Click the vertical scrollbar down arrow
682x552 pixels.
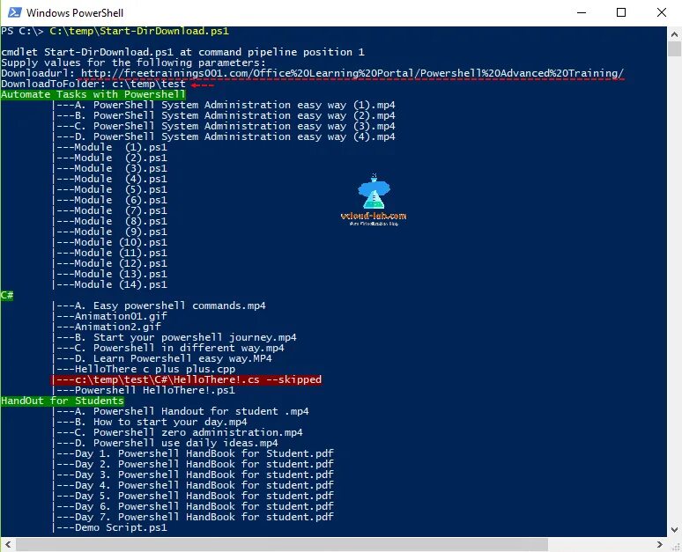pos(674,530)
